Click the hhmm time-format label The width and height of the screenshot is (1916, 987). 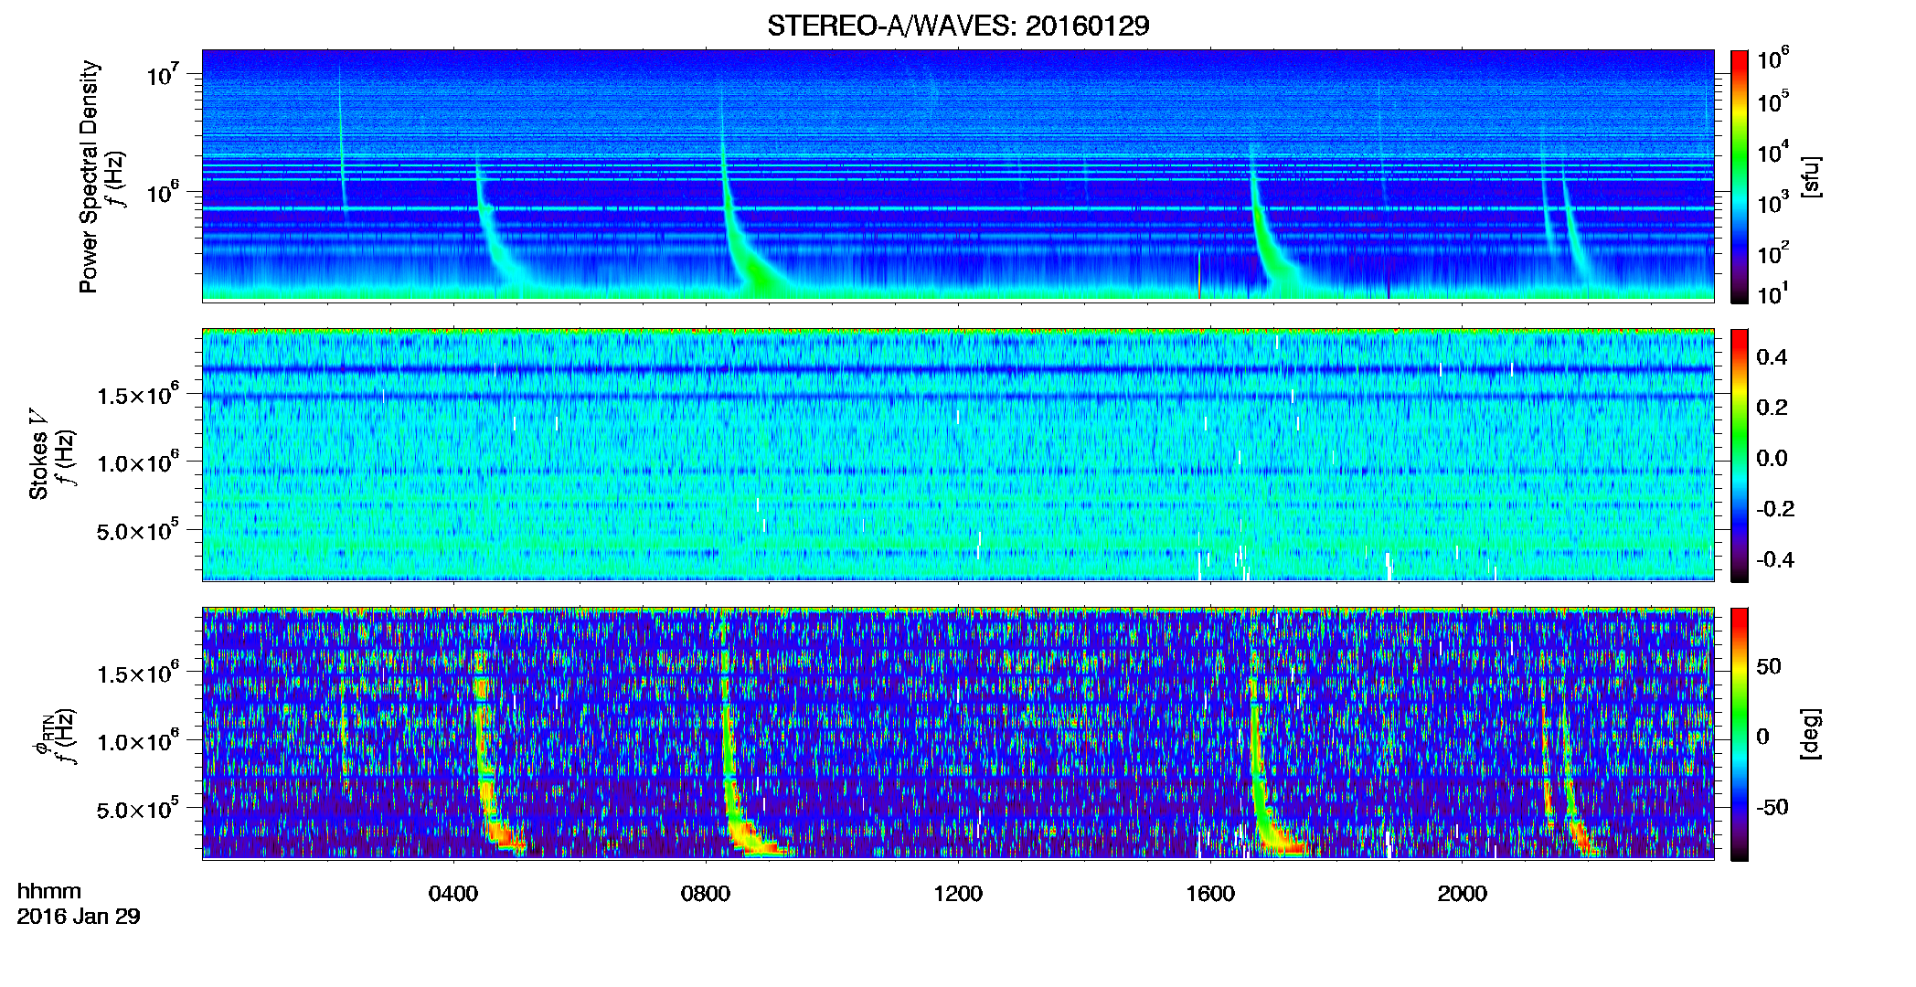(x=49, y=892)
